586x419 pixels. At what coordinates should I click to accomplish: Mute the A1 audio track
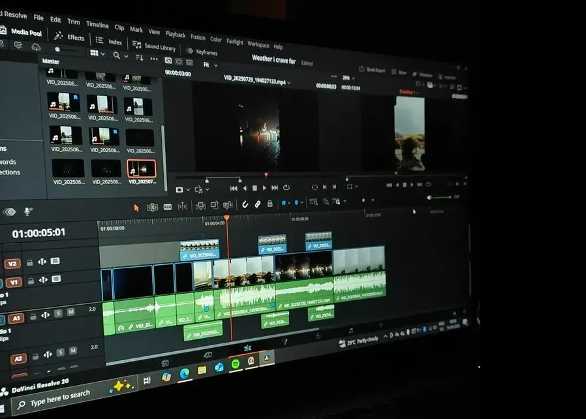coord(70,312)
